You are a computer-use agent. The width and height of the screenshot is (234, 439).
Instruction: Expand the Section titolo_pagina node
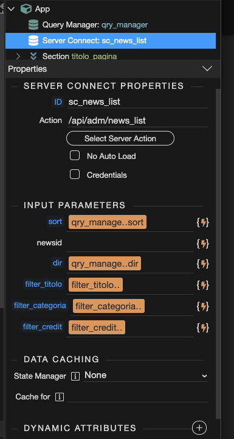click(x=18, y=56)
